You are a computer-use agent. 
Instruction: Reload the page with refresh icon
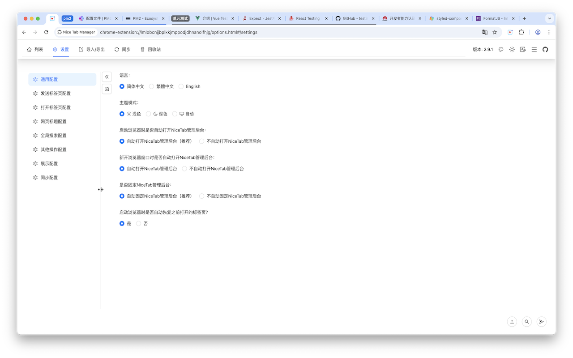tap(46, 32)
